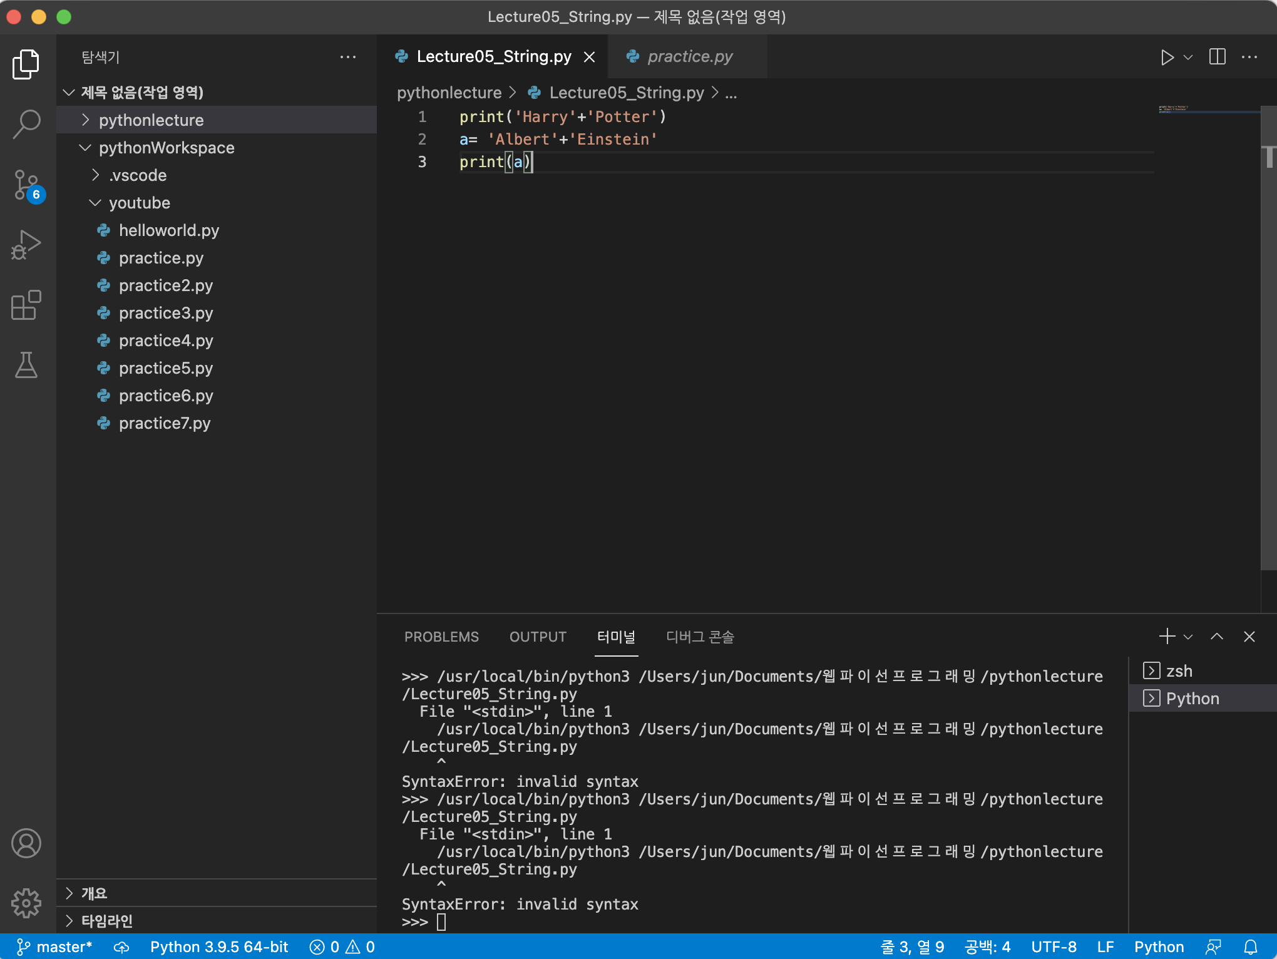Screen dimensions: 1277x959
Task: Close the terminal panel
Action: (1249, 637)
